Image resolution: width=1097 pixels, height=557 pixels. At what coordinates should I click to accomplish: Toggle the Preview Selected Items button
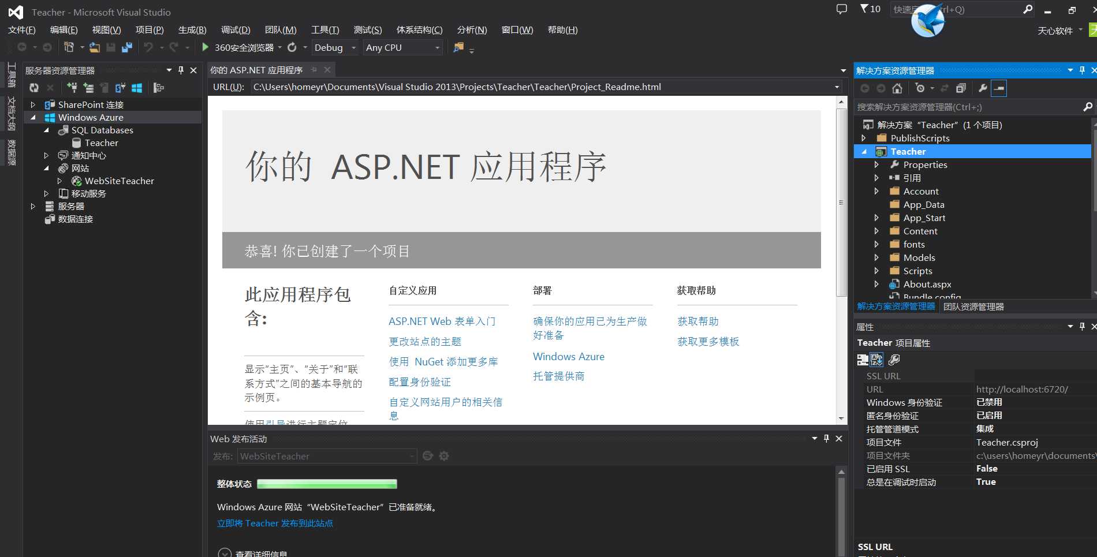999,88
